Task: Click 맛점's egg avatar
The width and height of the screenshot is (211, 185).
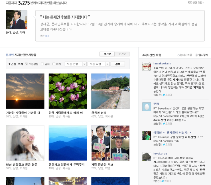Action: coord(147,107)
